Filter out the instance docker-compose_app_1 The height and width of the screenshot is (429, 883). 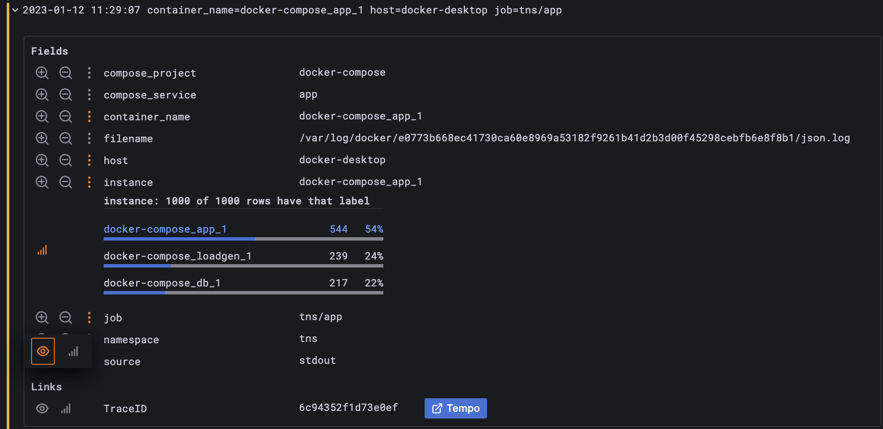(x=66, y=182)
